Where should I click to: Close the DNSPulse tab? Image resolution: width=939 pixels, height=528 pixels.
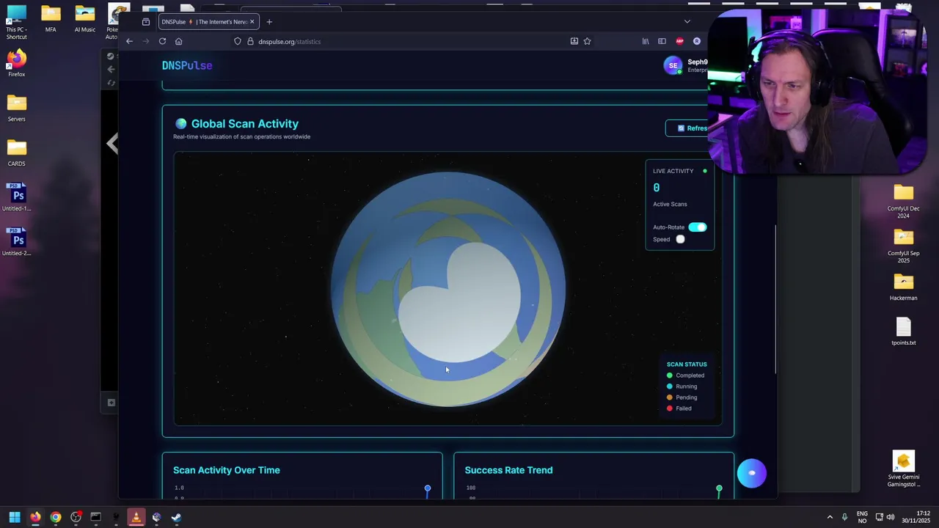[x=252, y=21]
